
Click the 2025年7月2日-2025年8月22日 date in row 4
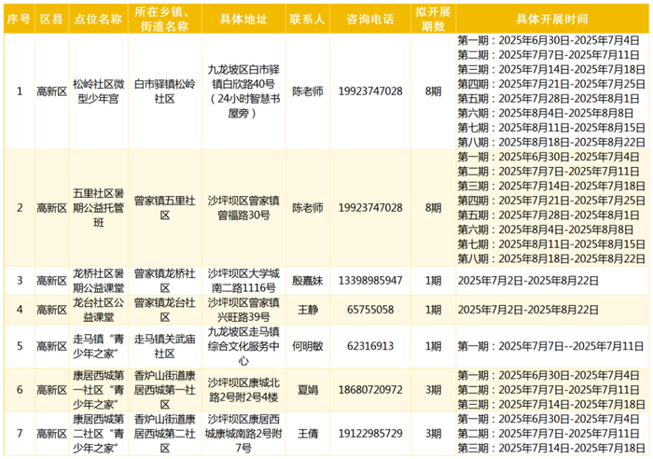point(528,310)
